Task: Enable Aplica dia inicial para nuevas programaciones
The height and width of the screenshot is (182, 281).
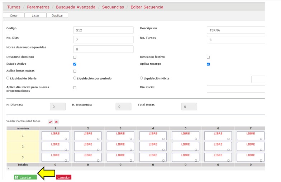Action: (x=75, y=88)
